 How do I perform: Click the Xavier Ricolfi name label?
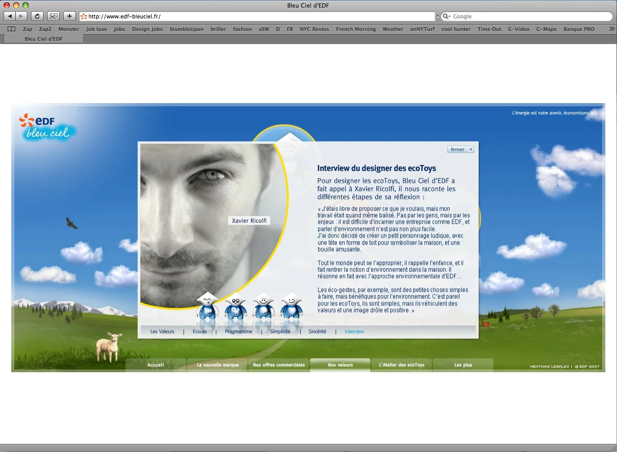pos(249,221)
